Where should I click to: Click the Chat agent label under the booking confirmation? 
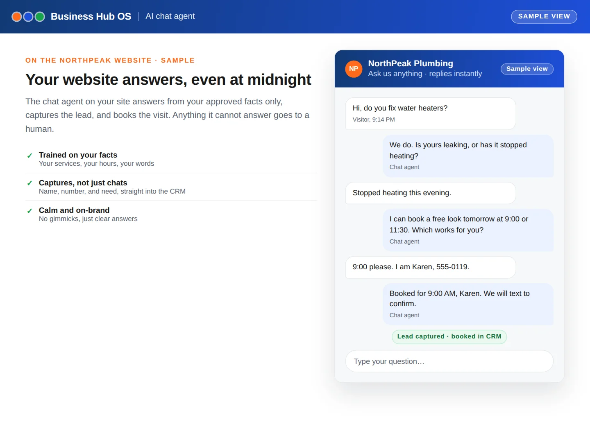point(404,315)
